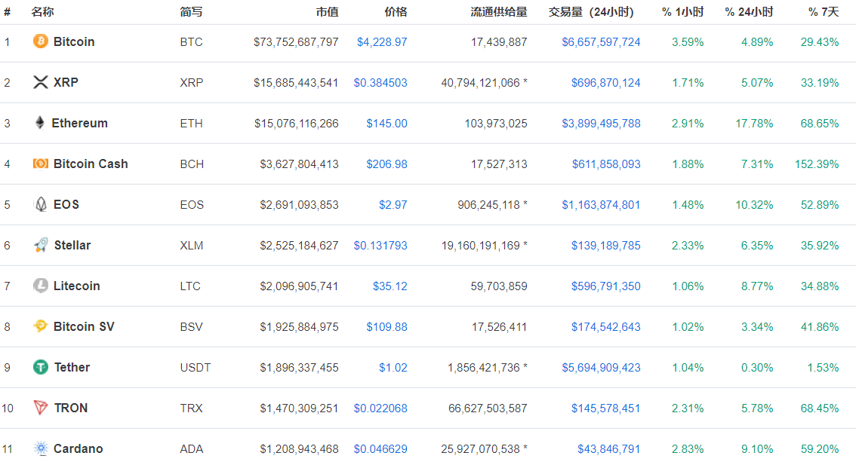Click TRON price $0.022068
The width and height of the screenshot is (856, 465).
380,408
